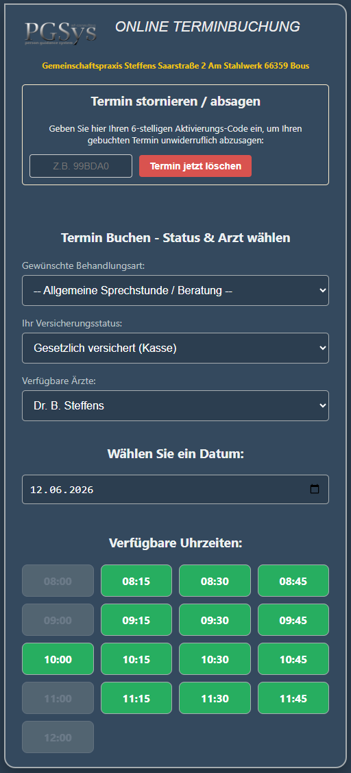
Task: Select the 10:15 time slot
Action: pos(136,659)
